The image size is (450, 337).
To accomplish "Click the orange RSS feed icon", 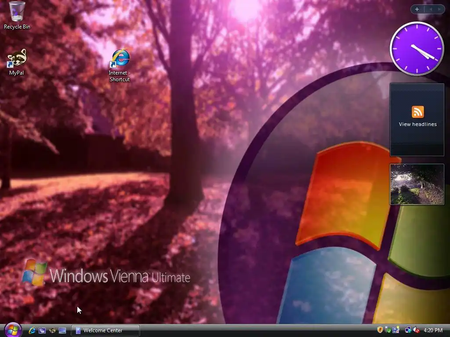I will pyautogui.click(x=417, y=112).
